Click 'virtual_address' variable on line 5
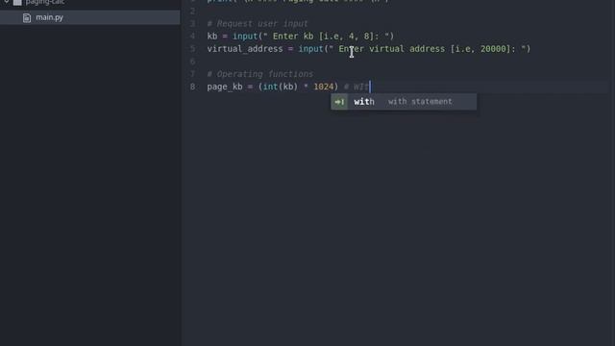615x346 pixels. [x=245, y=49]
